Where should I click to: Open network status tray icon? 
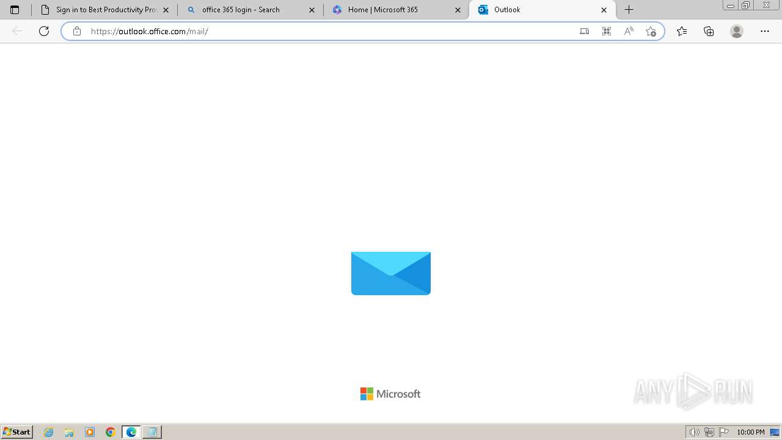pyautogui.click(x=709, y=432)
